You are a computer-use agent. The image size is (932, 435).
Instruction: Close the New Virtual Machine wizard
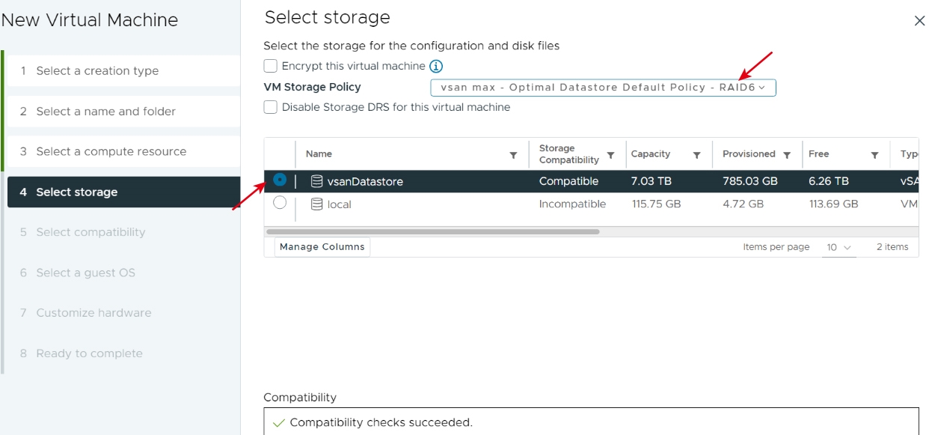tap(920, 21)
